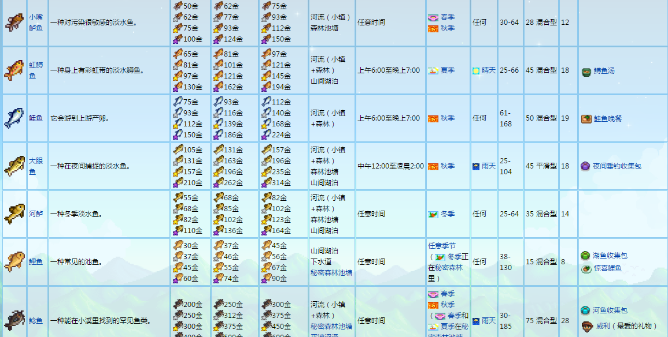Click rain weather icon in 鲶鱼 row
The height and width of the screenshot is (337, 668).
[x=476, y=321]
